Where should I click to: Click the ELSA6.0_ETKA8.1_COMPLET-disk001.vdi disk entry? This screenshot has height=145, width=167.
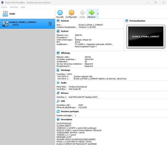(100, 79)
